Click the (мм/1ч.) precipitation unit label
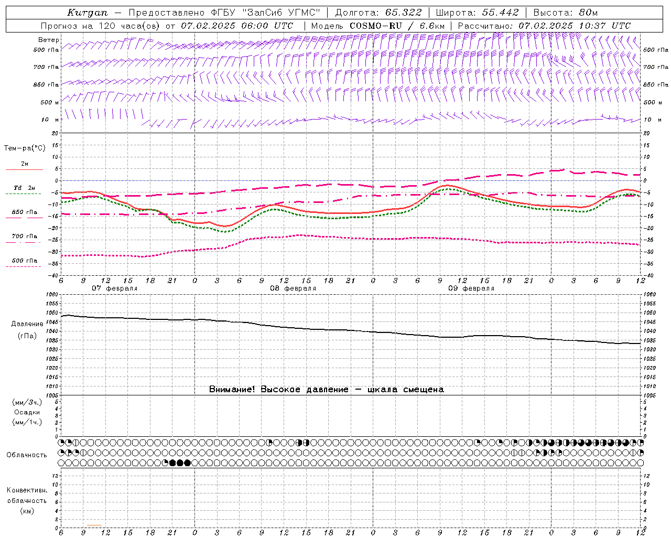The image size is (671, 537). (27, 422)
